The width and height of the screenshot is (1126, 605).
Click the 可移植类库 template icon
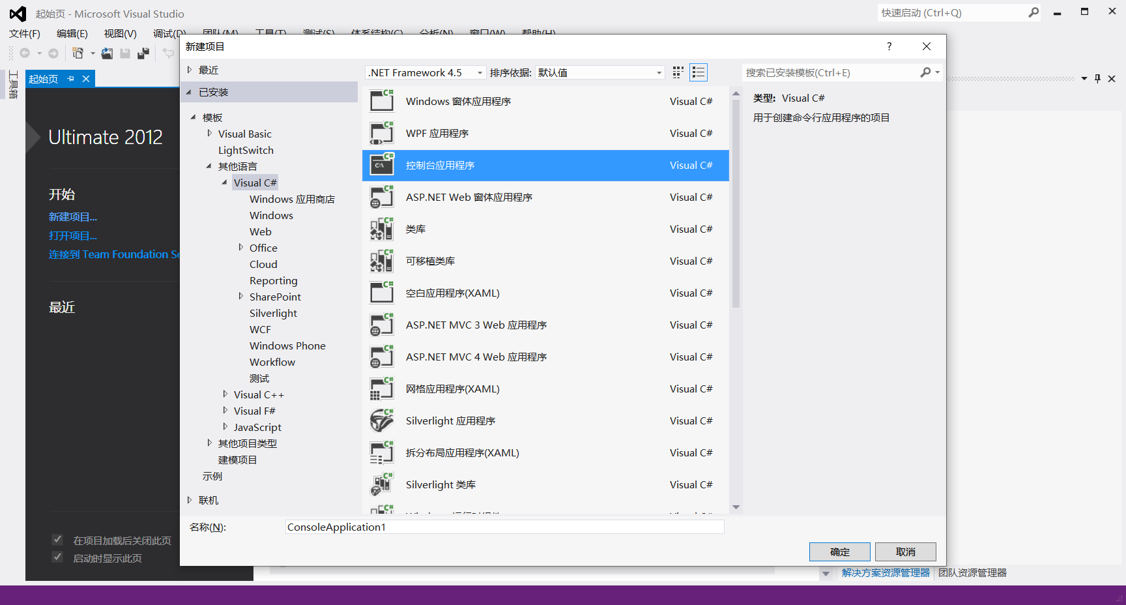point(382,261)
